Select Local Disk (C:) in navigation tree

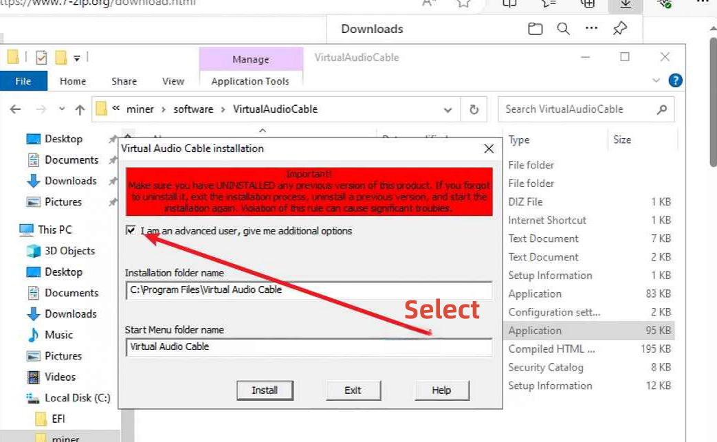coord(77,398)
